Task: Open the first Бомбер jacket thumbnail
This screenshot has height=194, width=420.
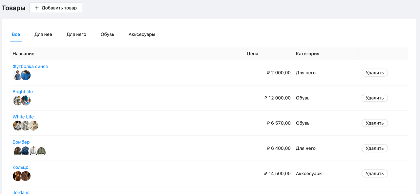Action: [17, 151]
